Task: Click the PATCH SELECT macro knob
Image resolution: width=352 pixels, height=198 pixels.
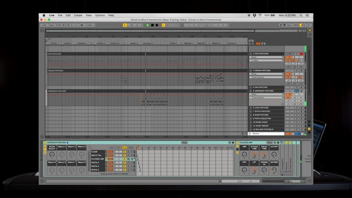Action: (x=52, y=155)
